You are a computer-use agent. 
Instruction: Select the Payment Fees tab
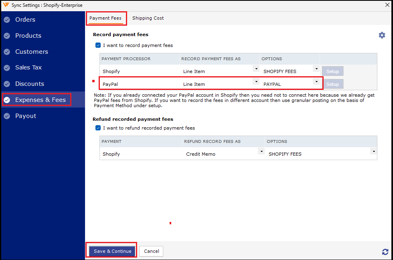105,18
